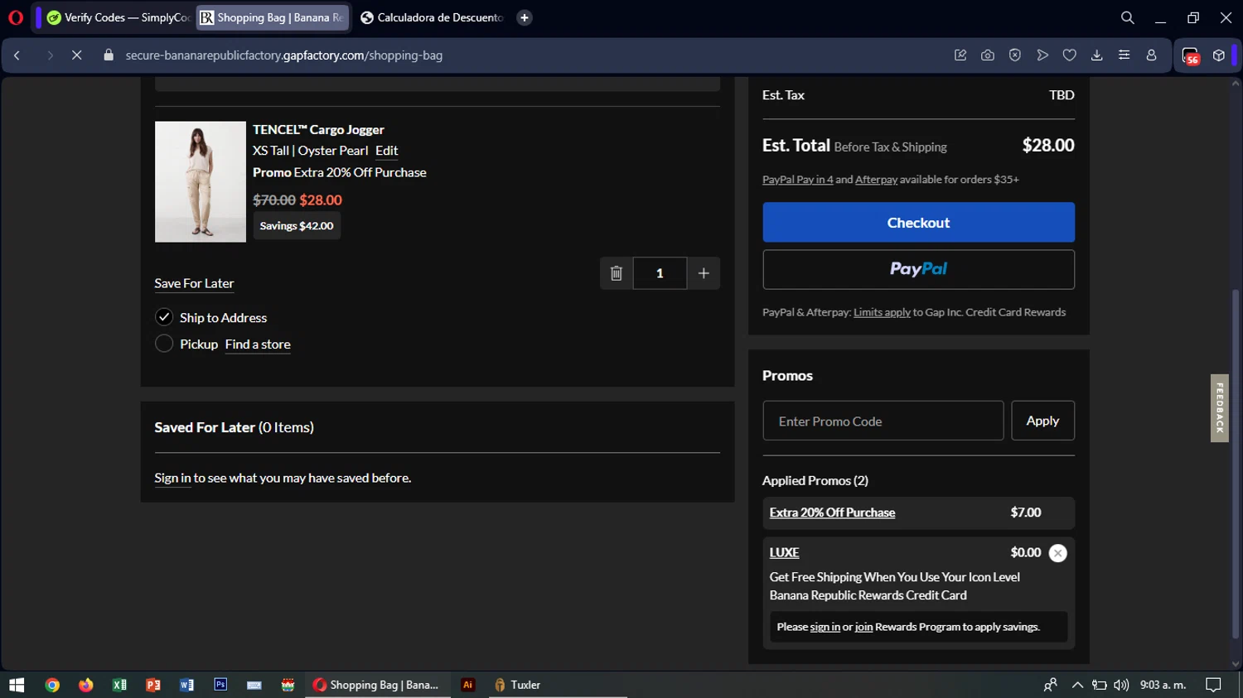Pay with the PayPal button
Screen dimensions: 1243x698
pyautogui.click(x=918, y=270)
